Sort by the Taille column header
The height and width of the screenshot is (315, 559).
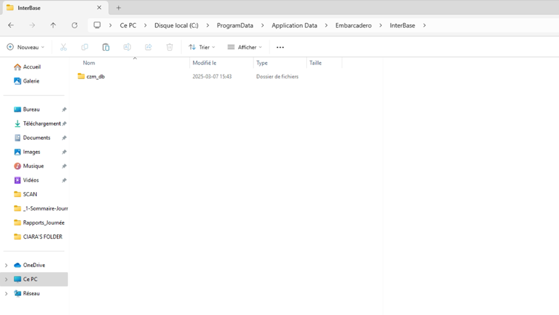316,63
